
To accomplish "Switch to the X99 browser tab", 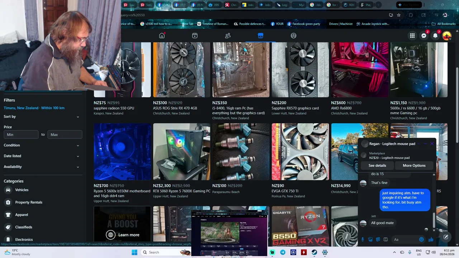I will (214, 5).
